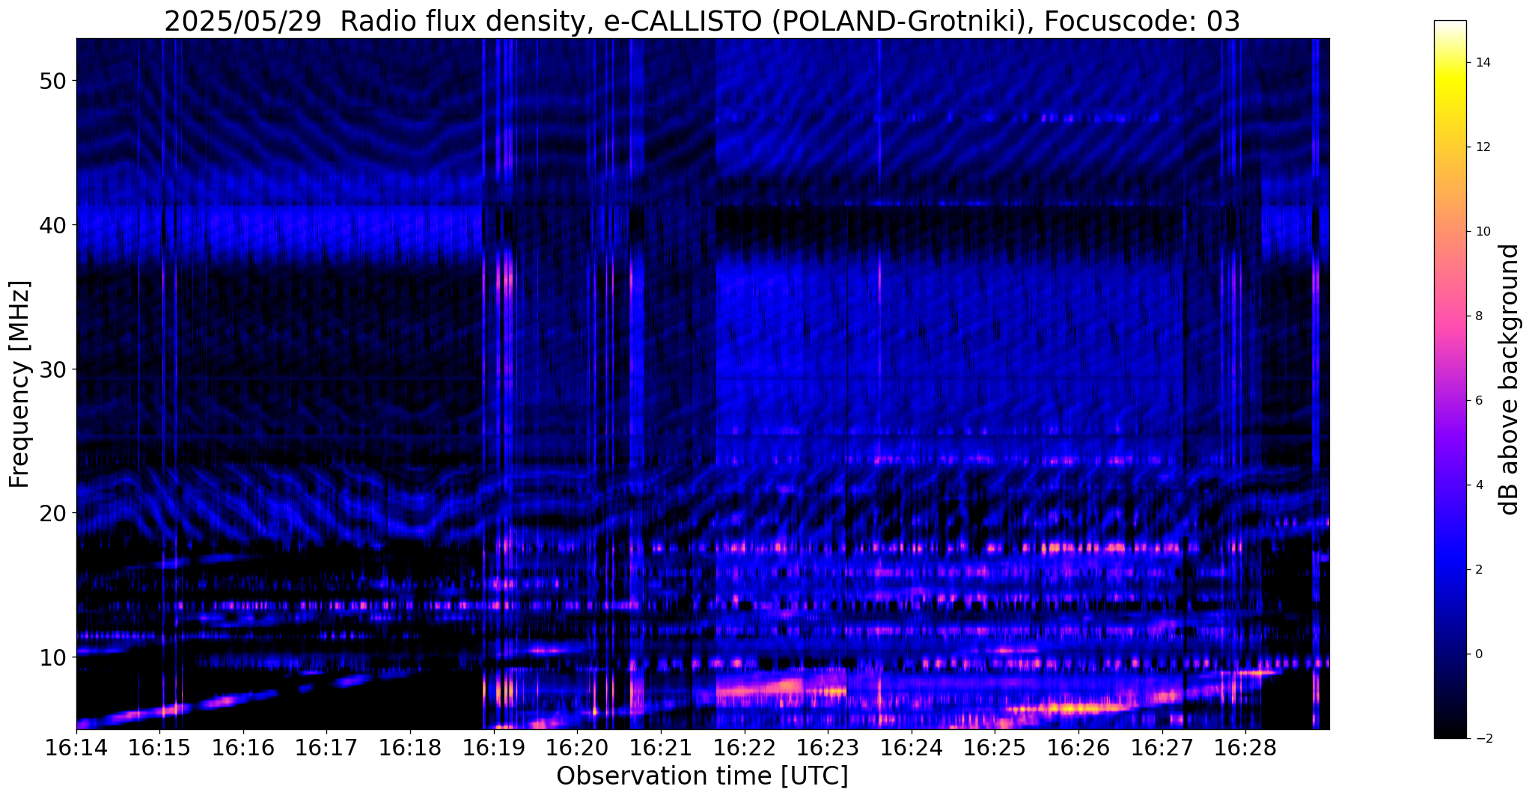Image resolution: width=1532 pixels, height=798 pixels.
Task: Click the 16:14 time tick label
Action: [x=76, y=748]
